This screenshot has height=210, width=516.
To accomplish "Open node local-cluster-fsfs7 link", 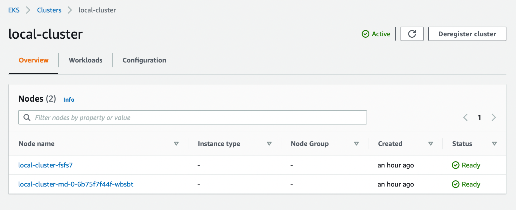I will point(45,165).
